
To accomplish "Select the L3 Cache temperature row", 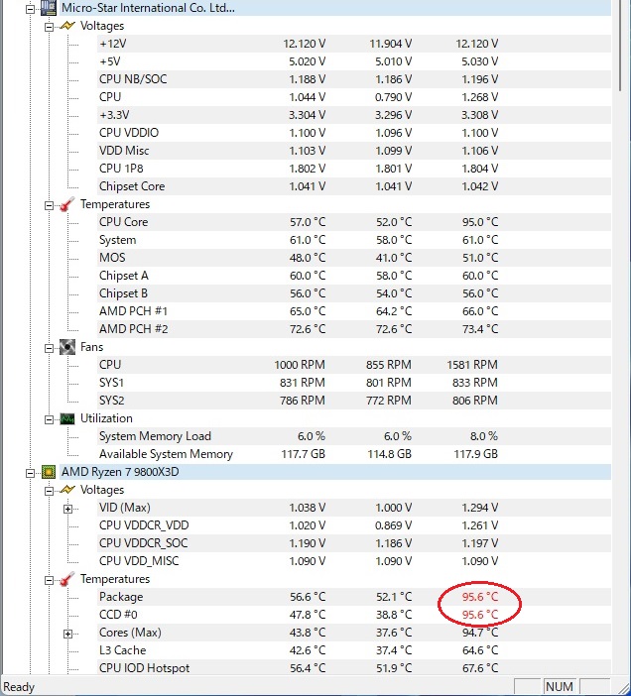I will tap(122, 650).
